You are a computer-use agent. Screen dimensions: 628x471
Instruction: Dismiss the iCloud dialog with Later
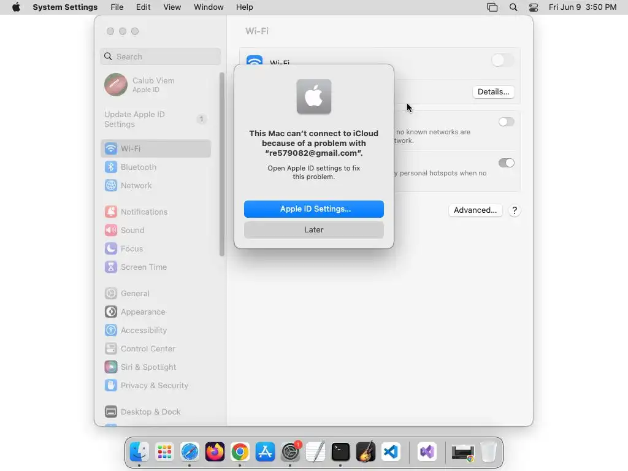(313, 230)
